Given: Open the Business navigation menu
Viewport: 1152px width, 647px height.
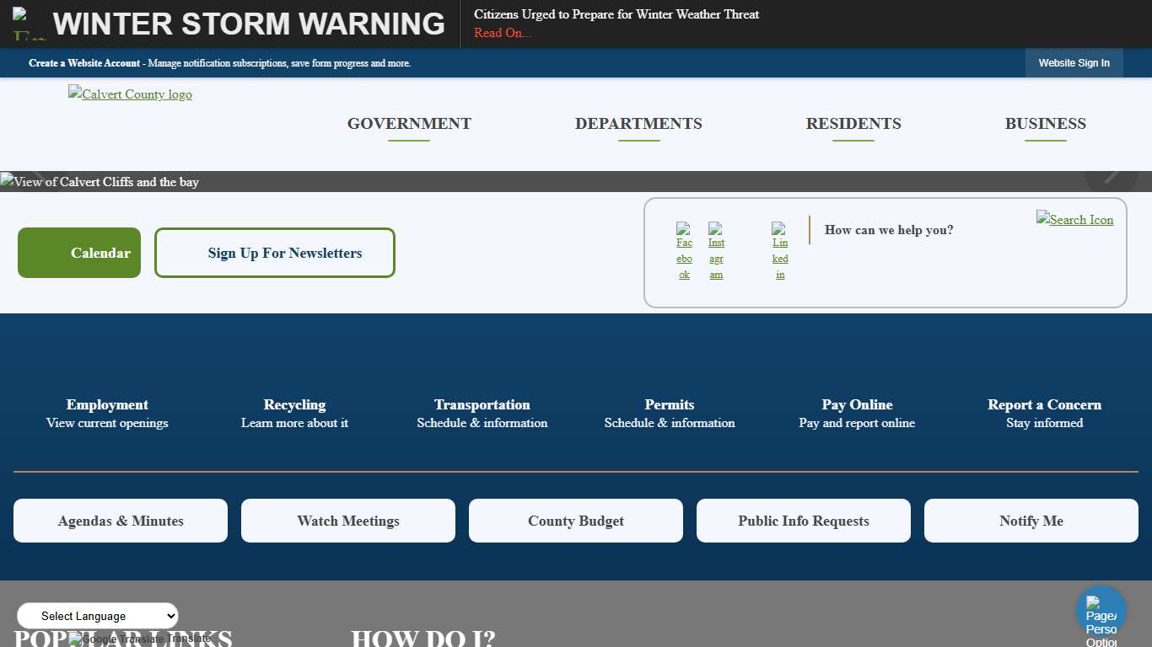Looking at the screenshot, I should [x=1045, y=124].
